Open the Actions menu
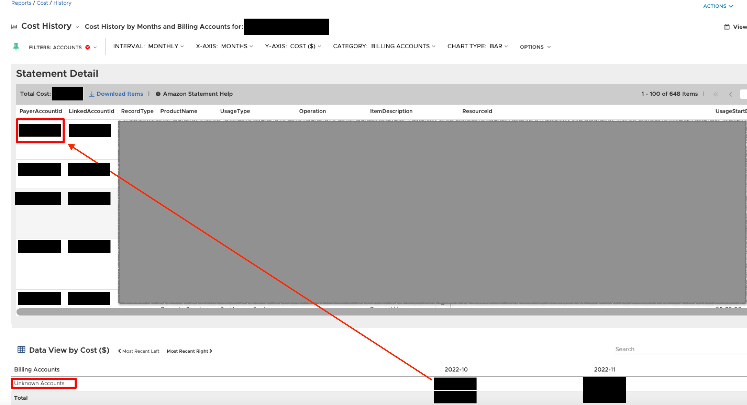The width and height of the screenshot is (747, 405). coord(718,6)
